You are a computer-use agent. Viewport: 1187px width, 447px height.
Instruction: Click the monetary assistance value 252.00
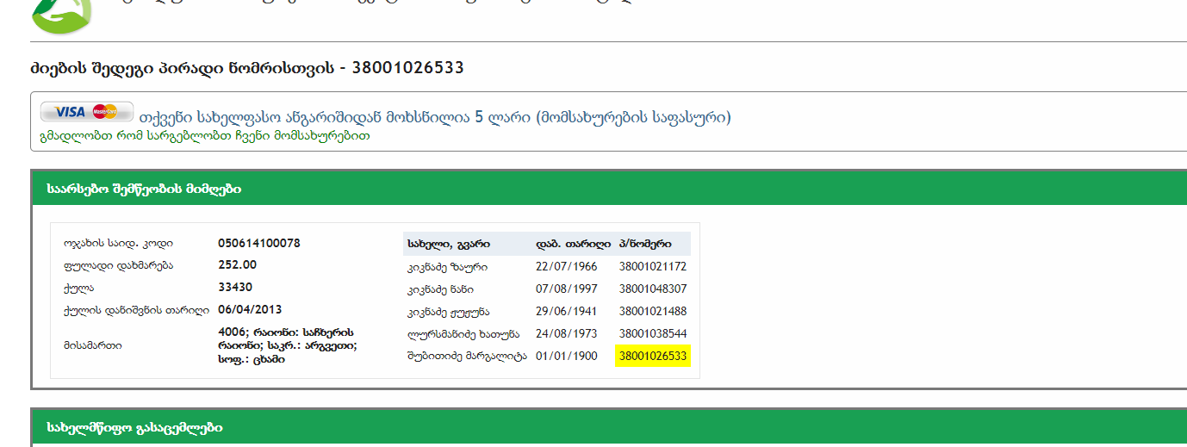point(238,265)
